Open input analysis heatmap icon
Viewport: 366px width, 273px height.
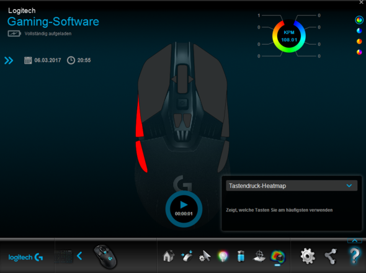coord(277,257)
